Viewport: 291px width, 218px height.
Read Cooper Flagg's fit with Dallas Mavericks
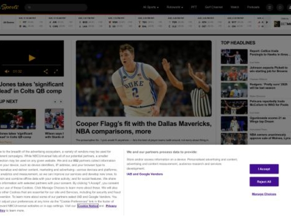144,127
